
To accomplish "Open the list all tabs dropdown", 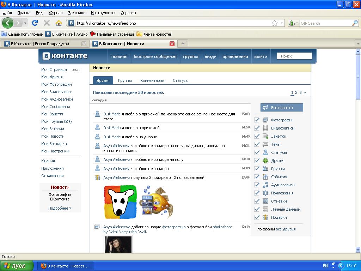I will tap(358, 43).
